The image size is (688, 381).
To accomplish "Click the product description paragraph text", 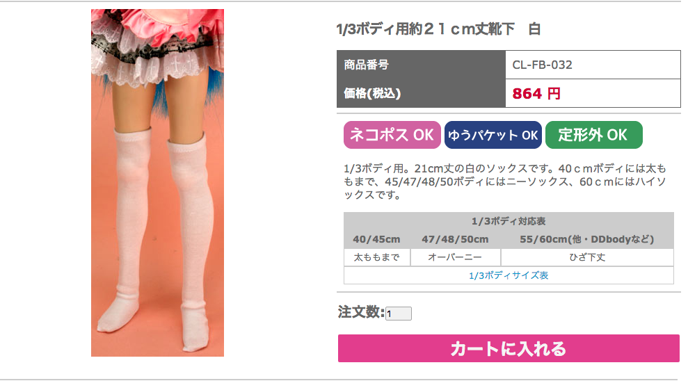I will click(505, 181).
